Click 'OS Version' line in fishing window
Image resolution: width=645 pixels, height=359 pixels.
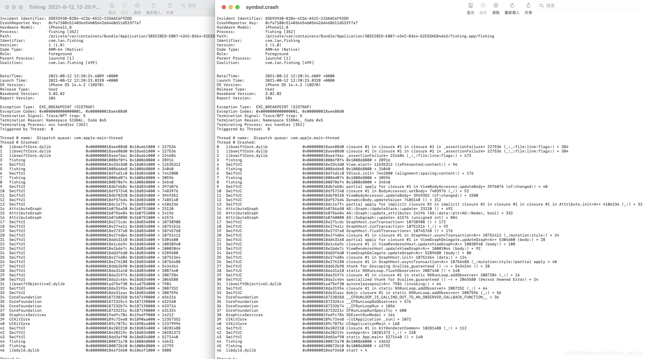pyautogui.click(x=52, y=85)
